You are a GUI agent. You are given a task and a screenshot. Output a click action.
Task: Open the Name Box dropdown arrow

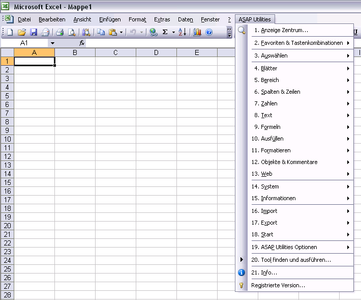[x=52, y=43]
